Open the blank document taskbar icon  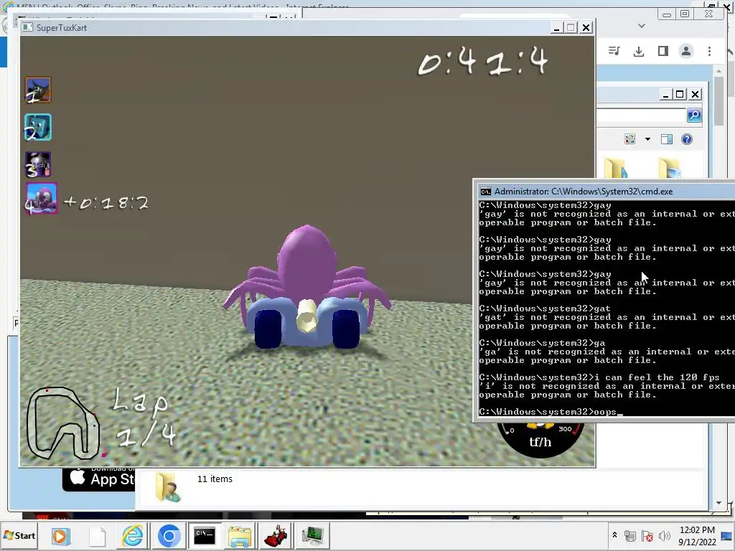[x=98, y=536]
